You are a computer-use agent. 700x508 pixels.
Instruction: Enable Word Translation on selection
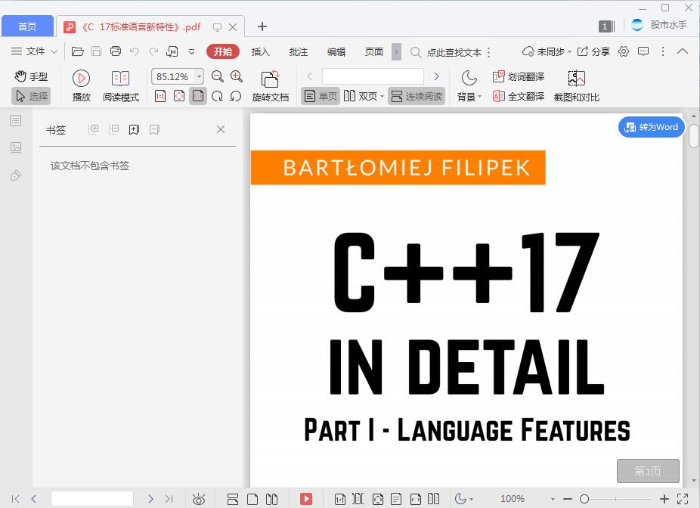pyautogui.click(x=522, y=76)
